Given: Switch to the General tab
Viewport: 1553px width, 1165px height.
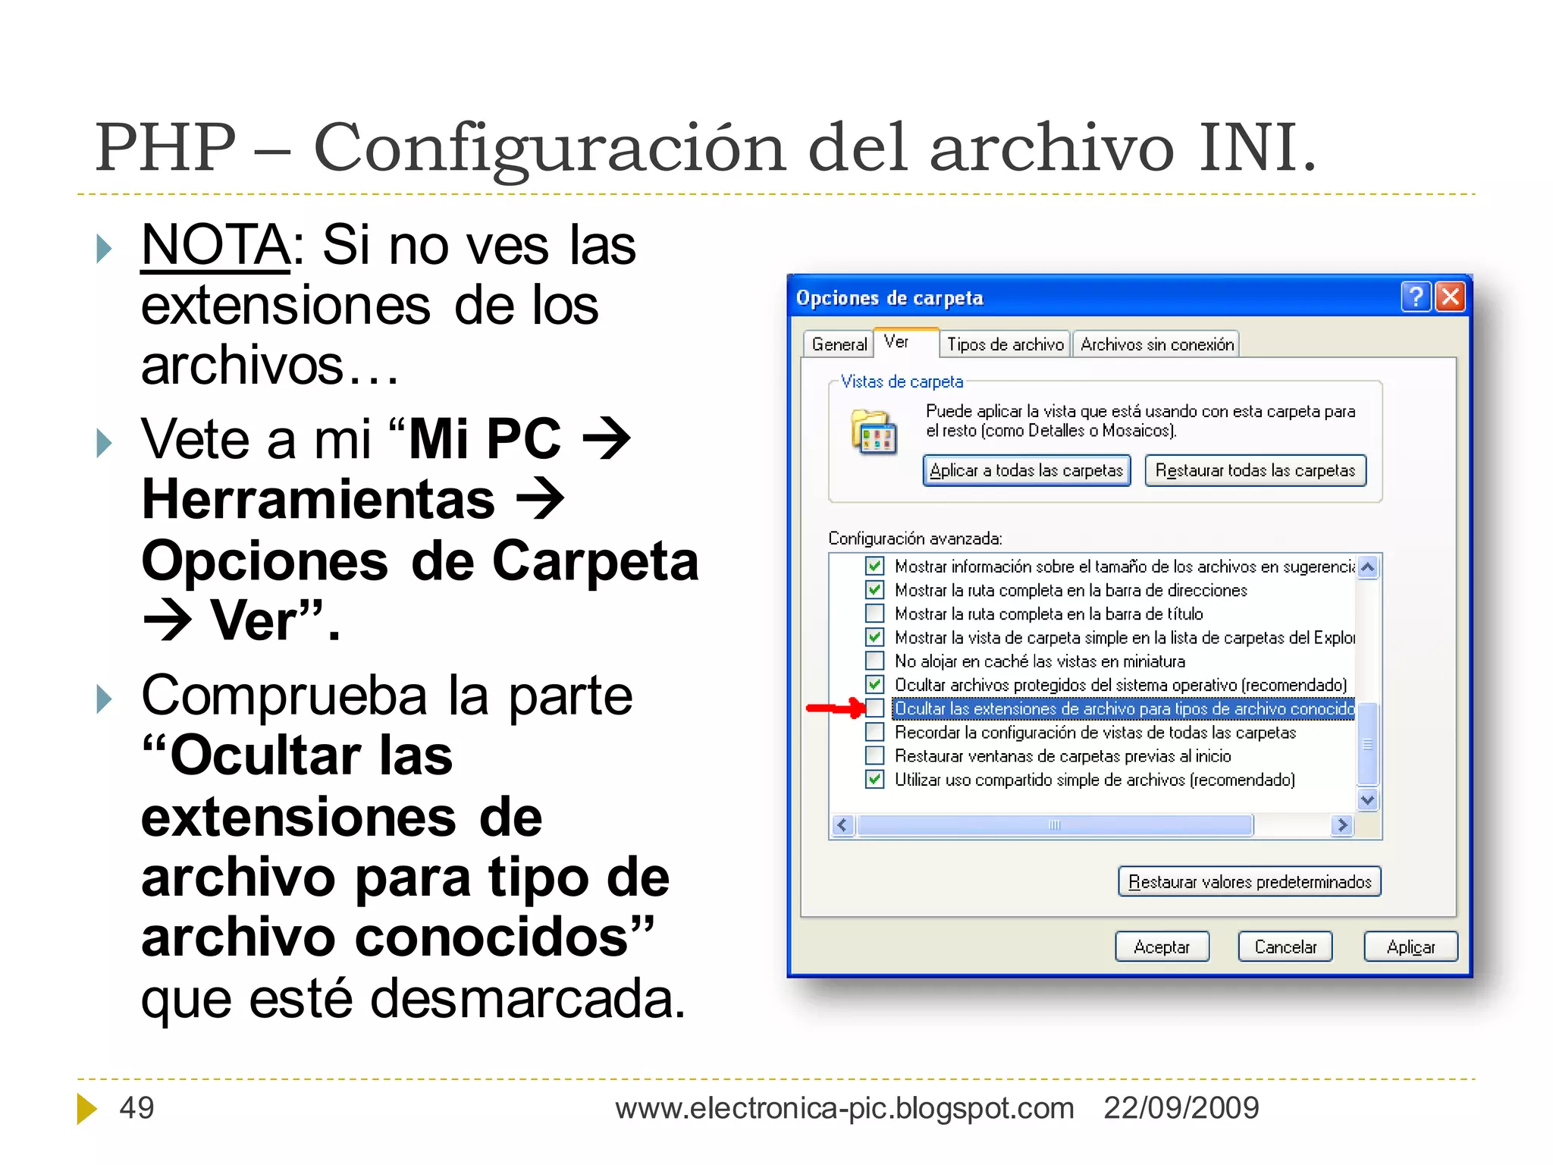Looking at the screenshot, I should pos(839,344).
